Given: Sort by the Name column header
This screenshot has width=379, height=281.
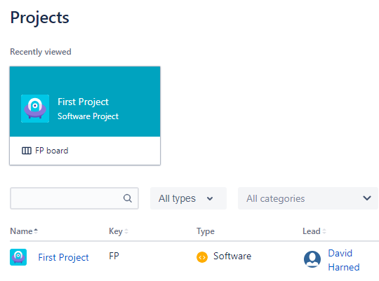Looking at the screenshot, I should tap(21, 231).
